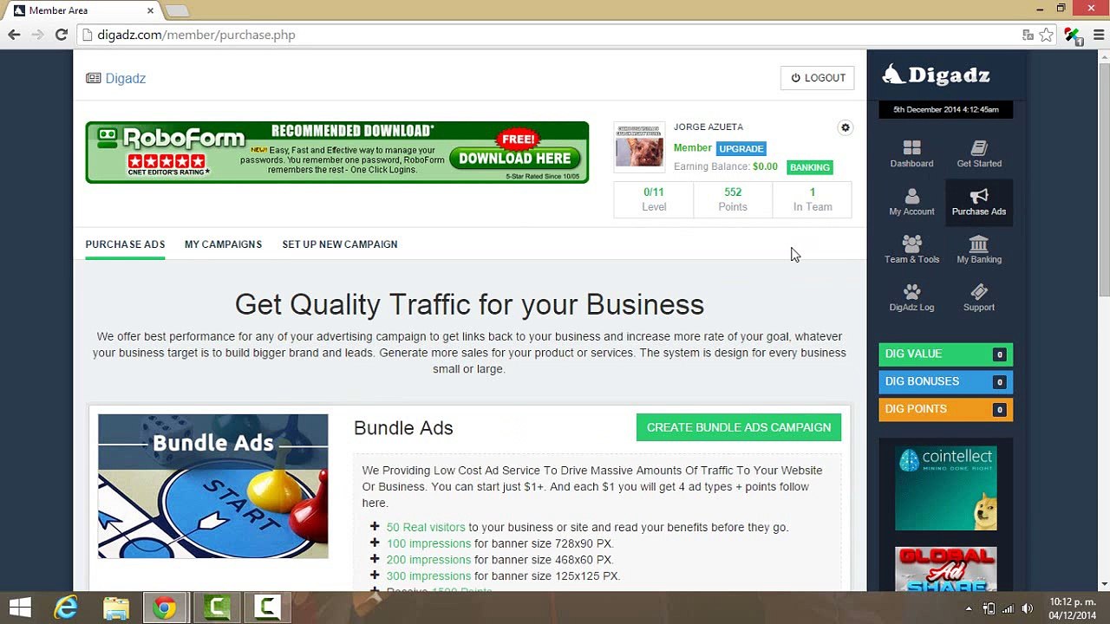Open Team & Tools in the sidebar
This screenshot has height=624, width=1110.
[911, 250]
